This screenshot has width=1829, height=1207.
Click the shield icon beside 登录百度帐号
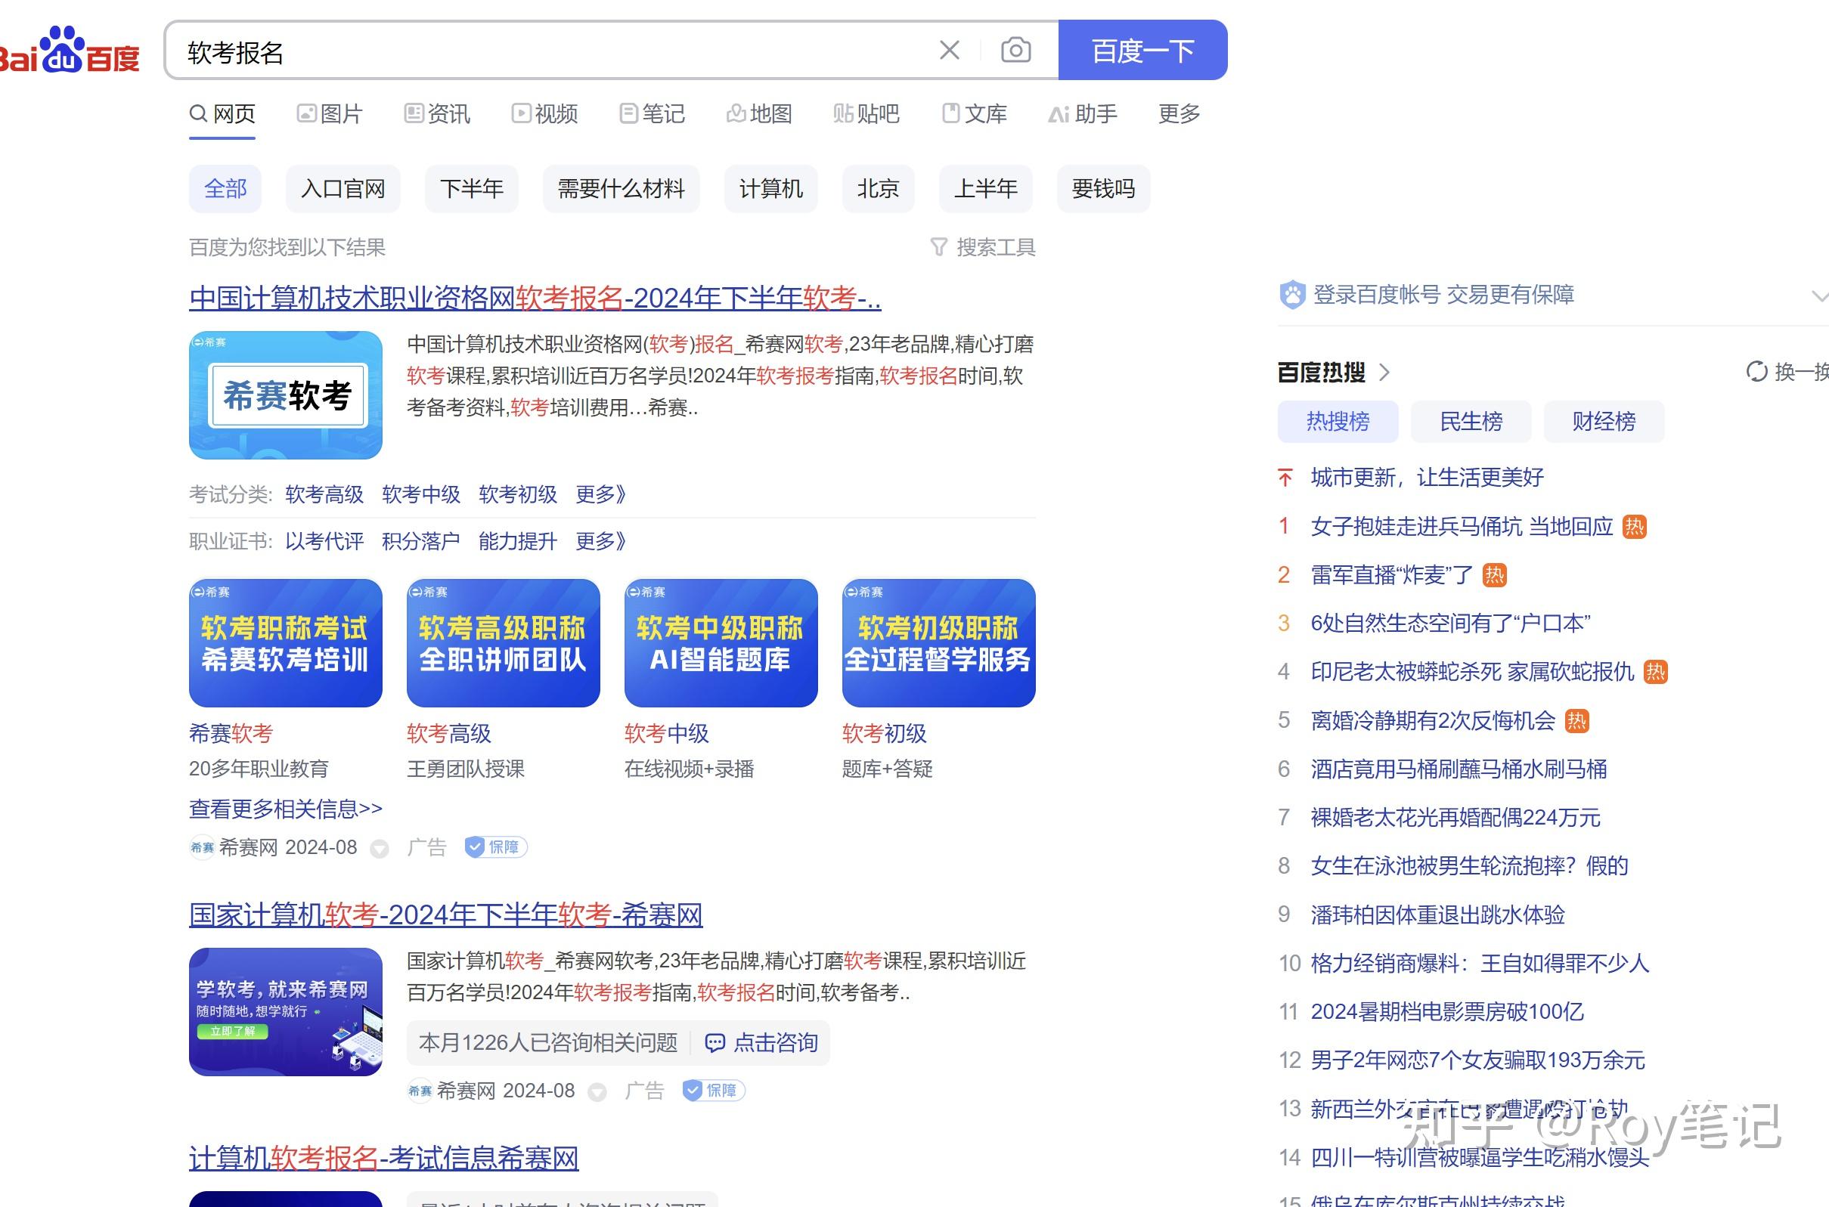pyautogui.click(x=1292, y=294)
